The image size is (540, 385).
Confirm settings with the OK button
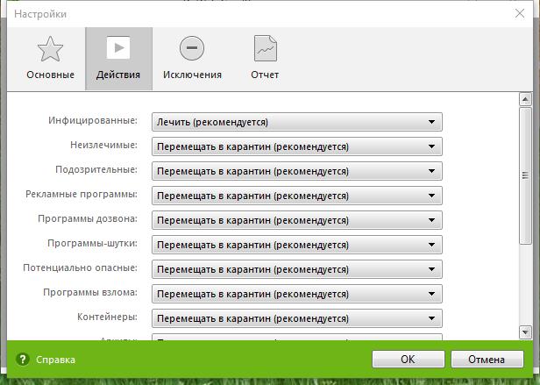408,359
